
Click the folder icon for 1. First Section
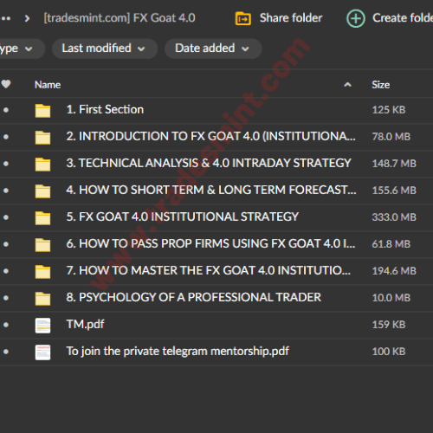point(42,110)
